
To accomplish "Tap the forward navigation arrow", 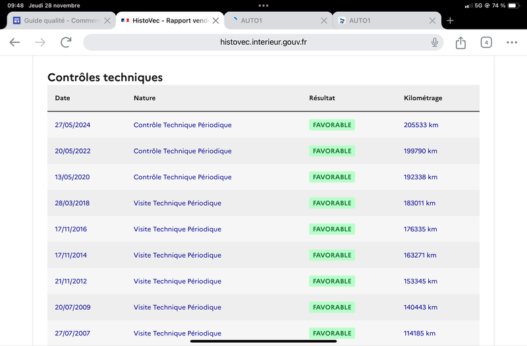I will tap(40, 42).
